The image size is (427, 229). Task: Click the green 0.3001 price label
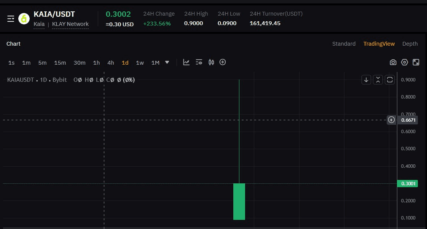click(407, 183)
